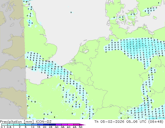Click the legend label '10'
This screenshot has width=165, height=128.
(x=33, y=127)
